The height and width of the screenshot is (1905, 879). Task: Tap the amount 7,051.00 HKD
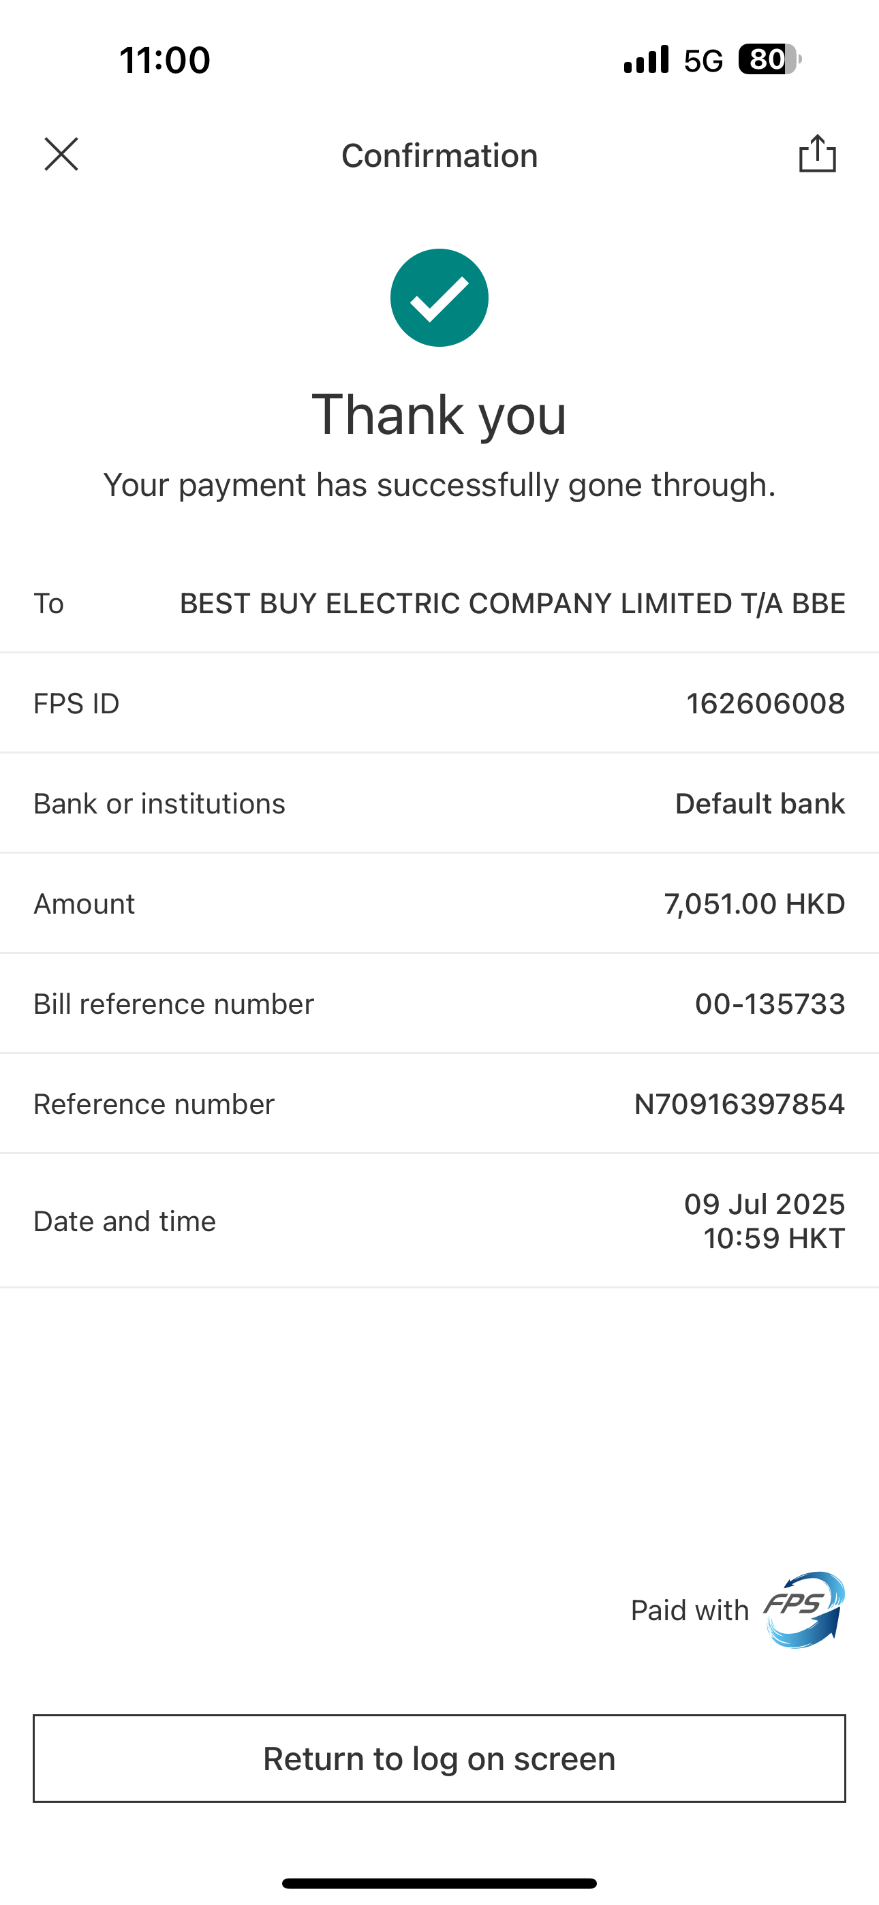pyautogui.click(x=754, y=903)
